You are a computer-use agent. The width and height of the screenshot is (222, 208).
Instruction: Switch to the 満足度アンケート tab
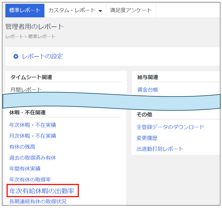[131, 11]
